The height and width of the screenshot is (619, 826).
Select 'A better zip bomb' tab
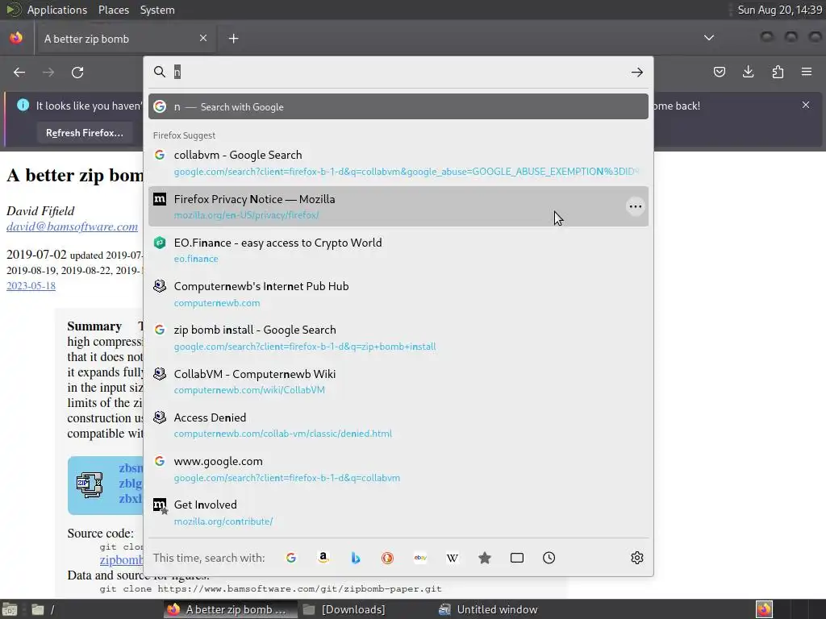tap(125, 39)
